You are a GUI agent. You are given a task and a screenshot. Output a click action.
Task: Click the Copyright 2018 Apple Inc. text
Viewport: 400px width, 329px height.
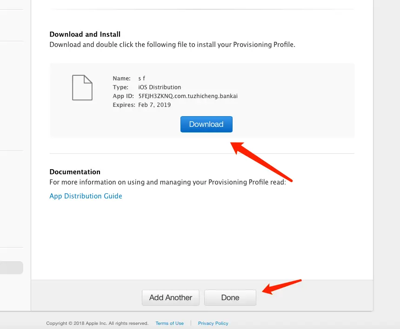(x=97, y=323)
